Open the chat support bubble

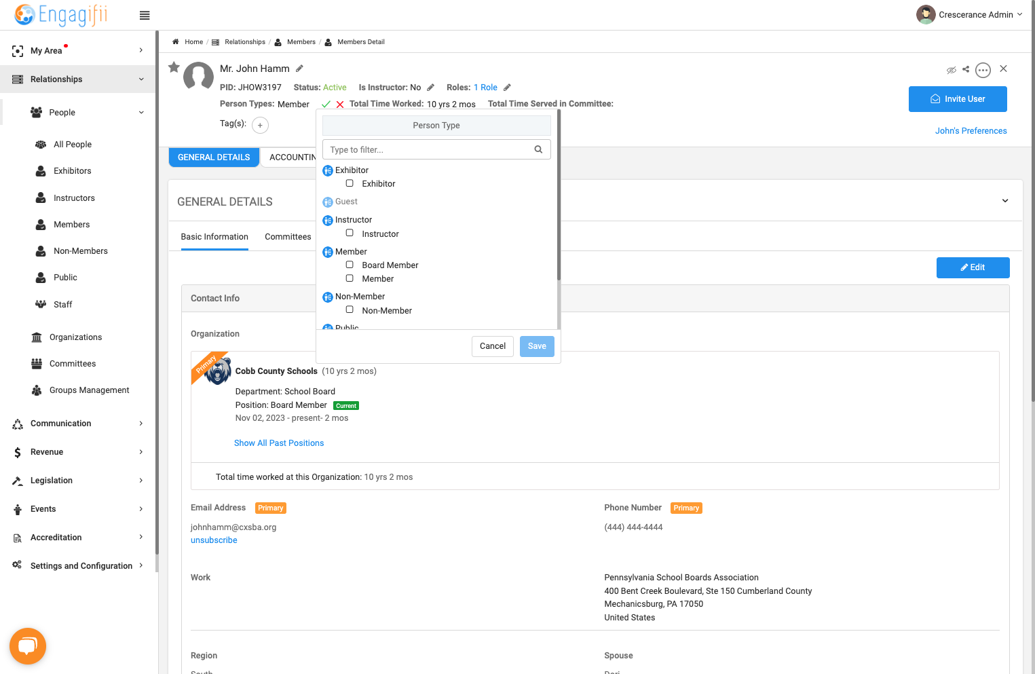coord(28,646)
